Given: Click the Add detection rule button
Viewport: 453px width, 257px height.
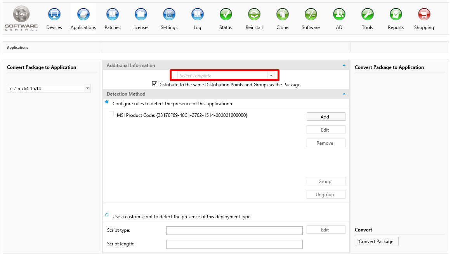Looking at the screenshot, I should [x=325, y=117].
